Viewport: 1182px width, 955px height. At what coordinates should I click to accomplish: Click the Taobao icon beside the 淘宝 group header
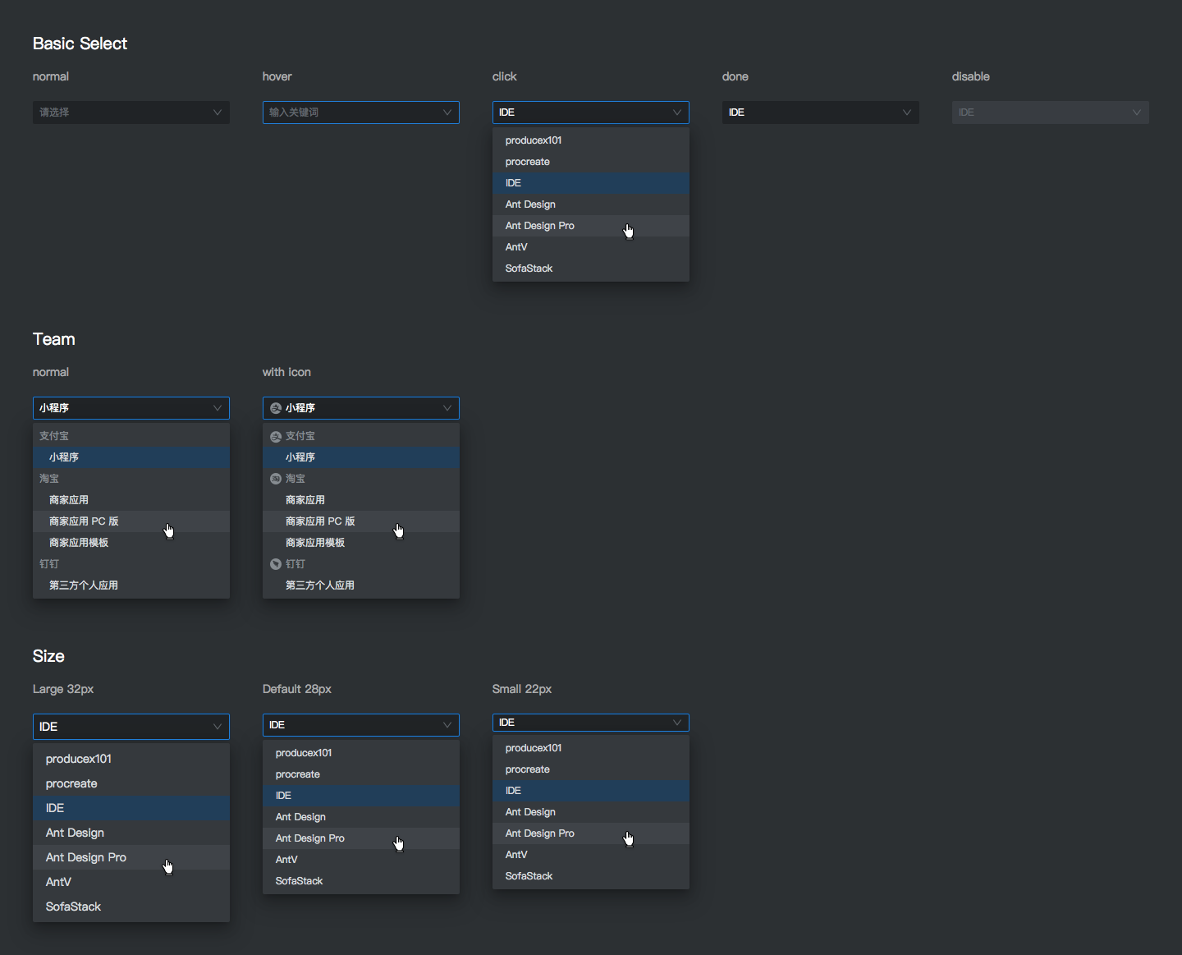pyautogui.click(x=276, y=479)
